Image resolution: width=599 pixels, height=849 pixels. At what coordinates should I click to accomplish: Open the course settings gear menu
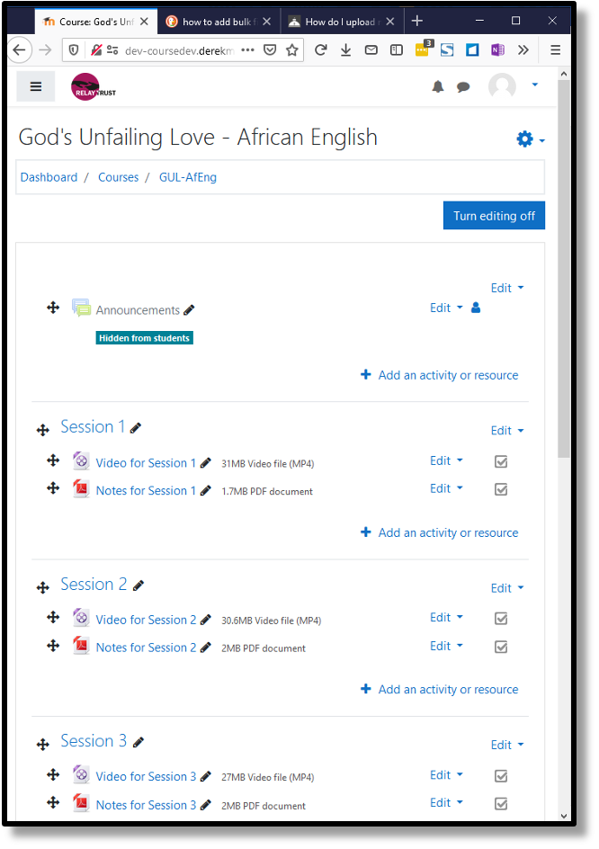pos(531,139)
